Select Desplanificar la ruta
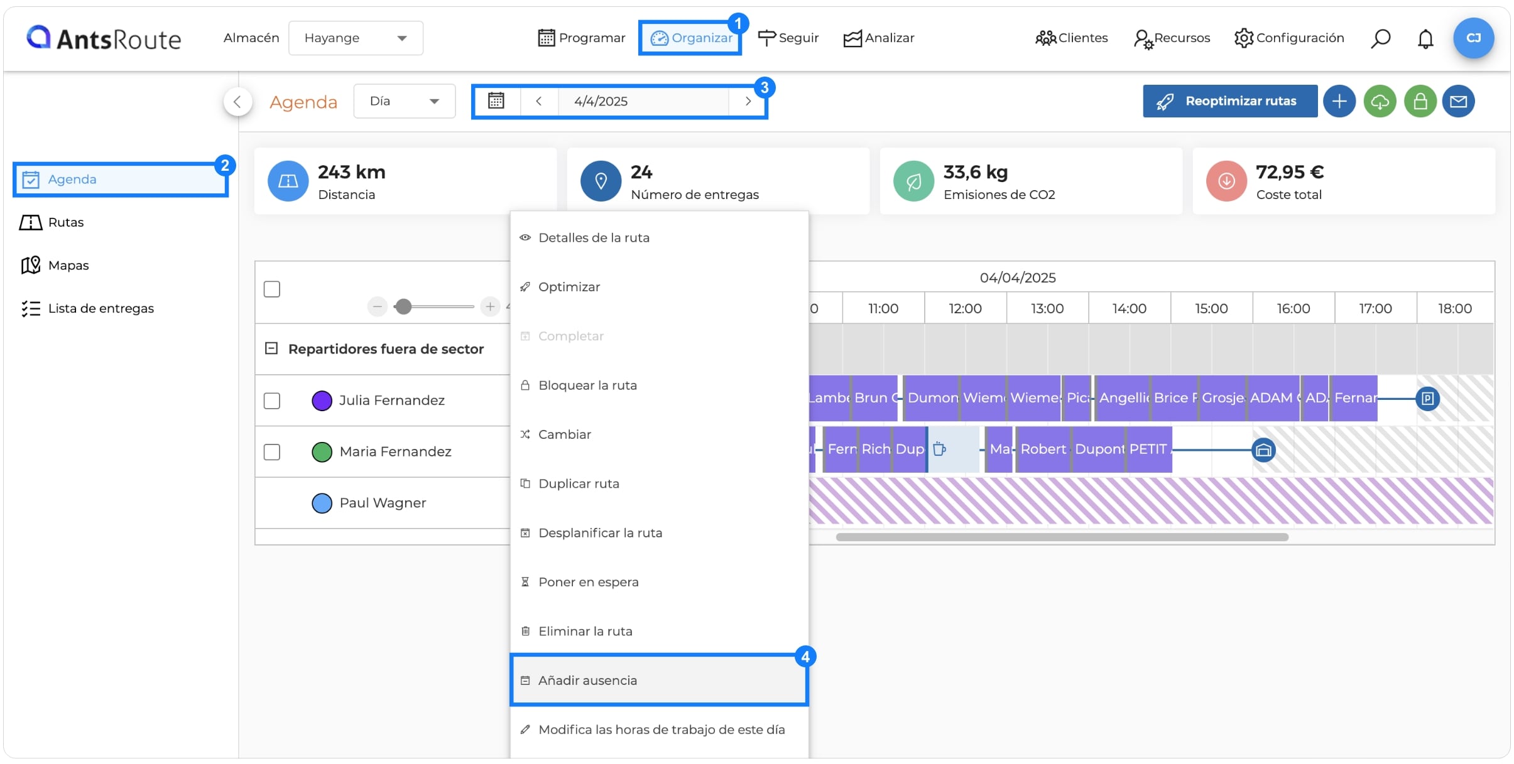 tap(659, 533)
